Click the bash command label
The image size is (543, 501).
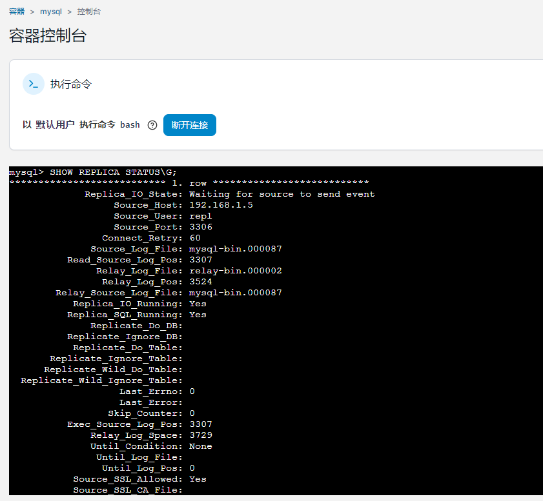(130, 125)
